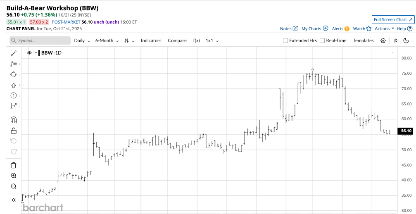Enable Real-Time data checkbox
The image size is (416, 214).
point(322,40)
